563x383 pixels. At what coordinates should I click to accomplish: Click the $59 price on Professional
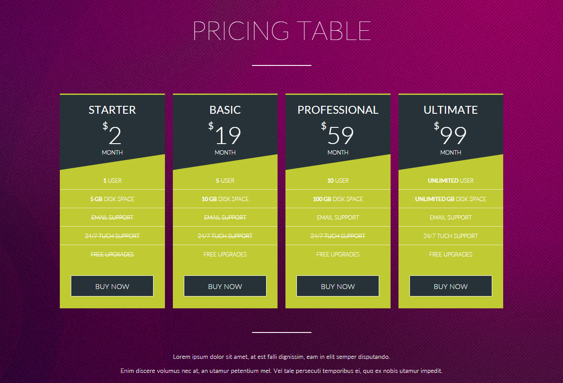[339, 135]
